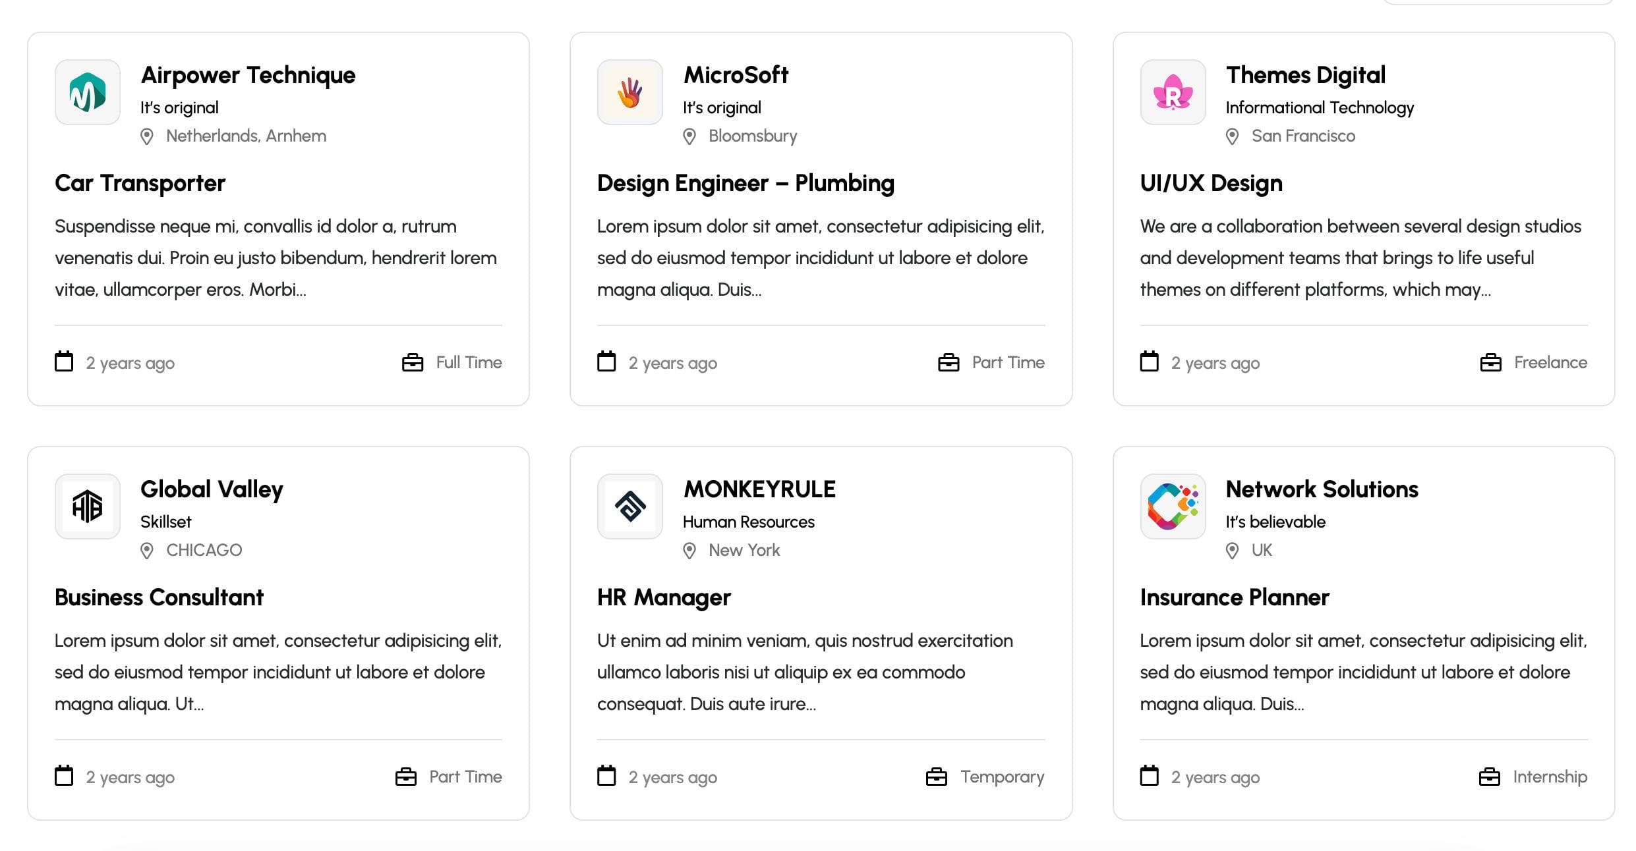This screenshot has width=1636, height=851.
Task: Select the HR Manager job title
Action: click(664, 597)
